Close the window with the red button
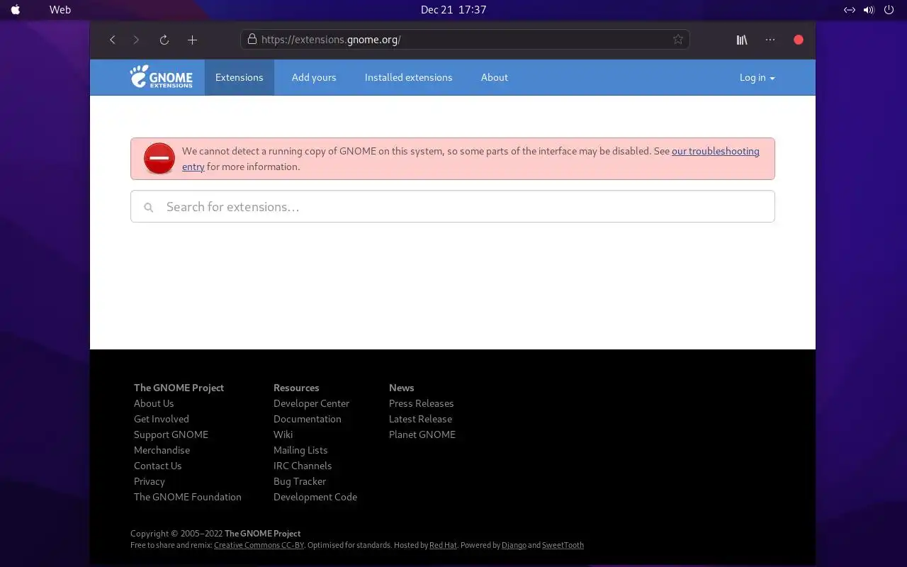 (x=799, y=40)
